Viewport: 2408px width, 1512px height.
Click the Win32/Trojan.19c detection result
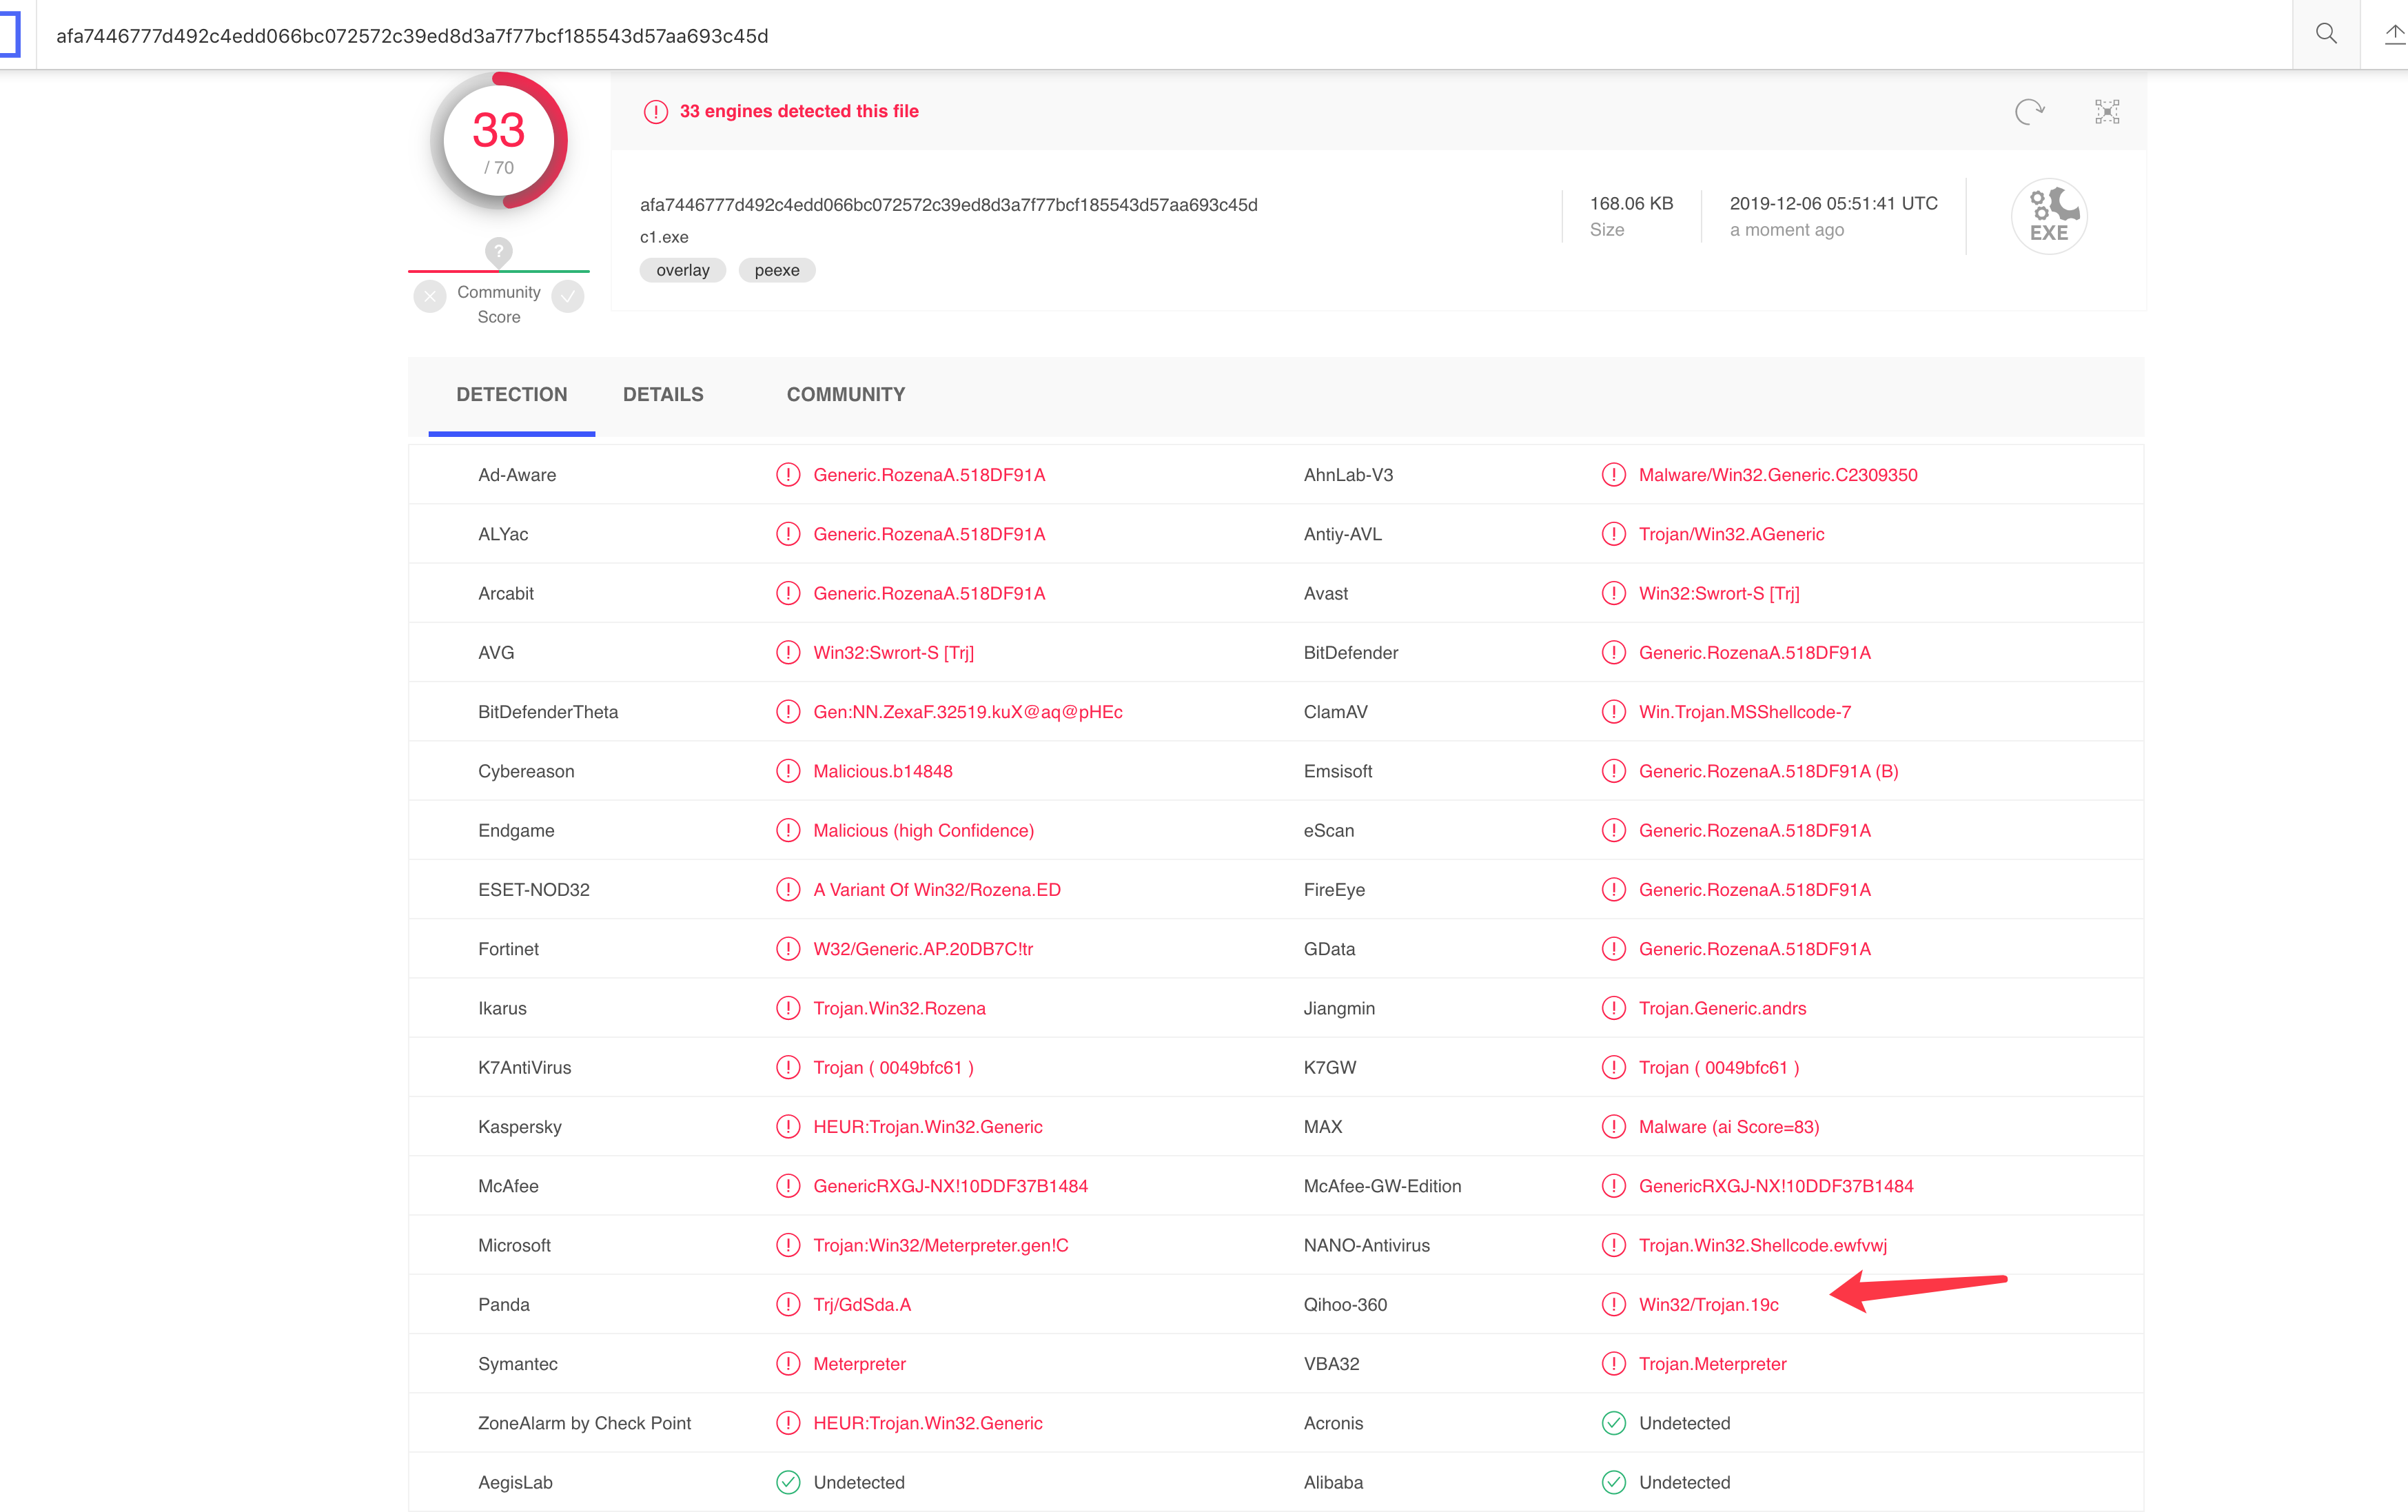click(x=1709, y=1304)
